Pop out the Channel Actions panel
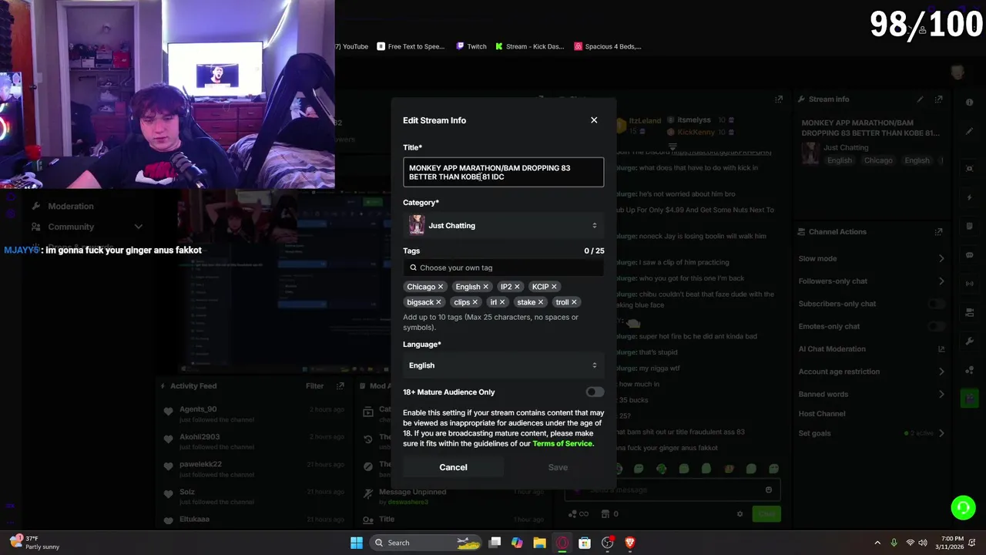The width and height of the screenshot is (986, 555). click(x=938, y=232)
